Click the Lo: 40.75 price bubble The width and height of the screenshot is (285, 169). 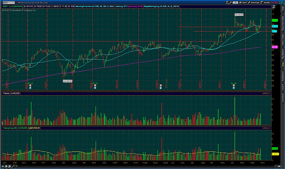tap(67, 81)
